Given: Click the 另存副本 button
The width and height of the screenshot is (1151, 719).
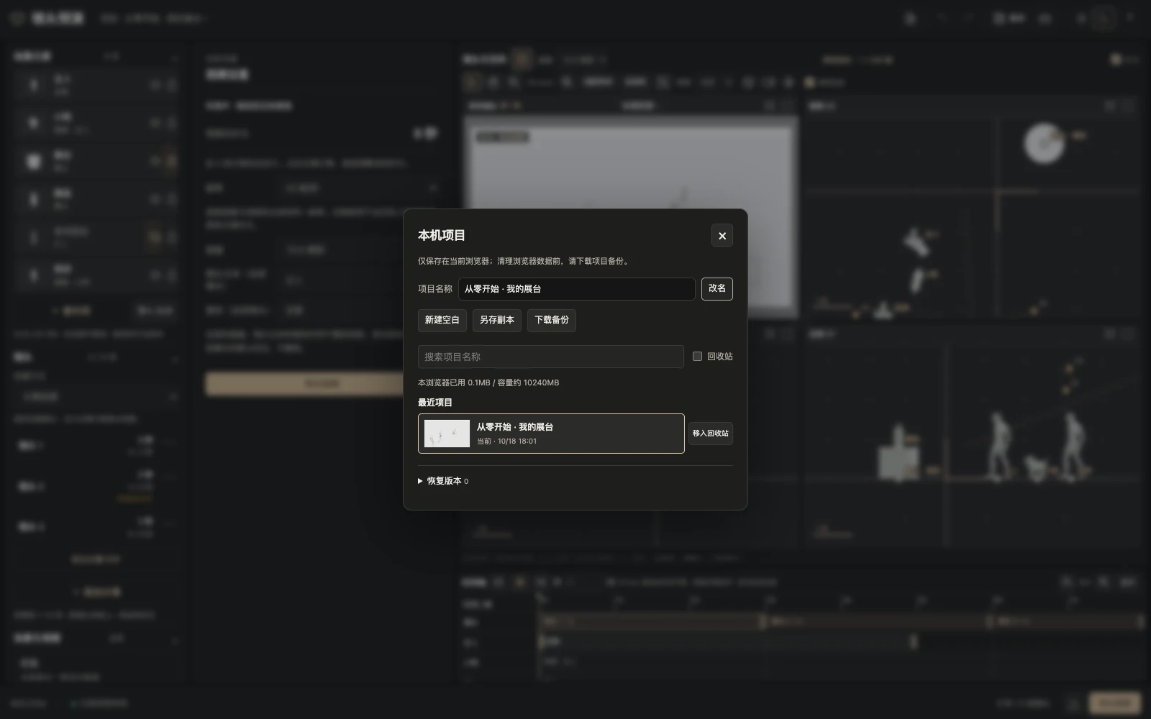Looking at the screenshot, I should point(497,320).
